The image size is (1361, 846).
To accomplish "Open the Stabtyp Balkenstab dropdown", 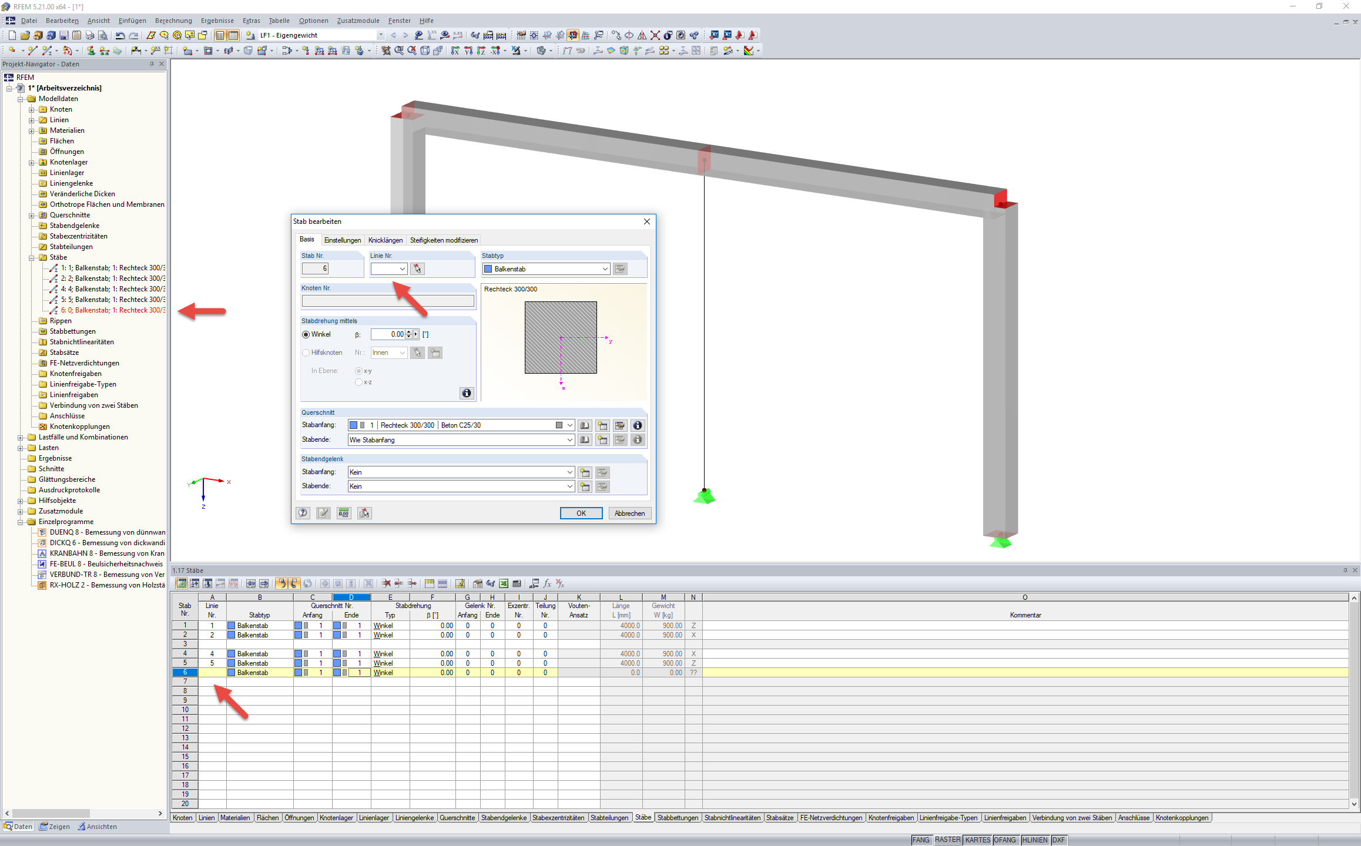I will point(605,269).
